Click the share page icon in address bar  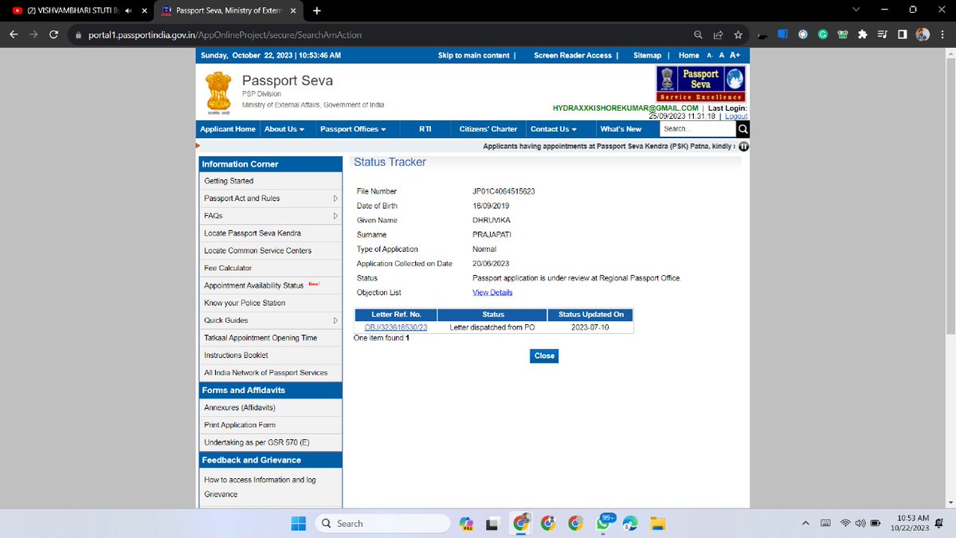(x=719, y=35)
